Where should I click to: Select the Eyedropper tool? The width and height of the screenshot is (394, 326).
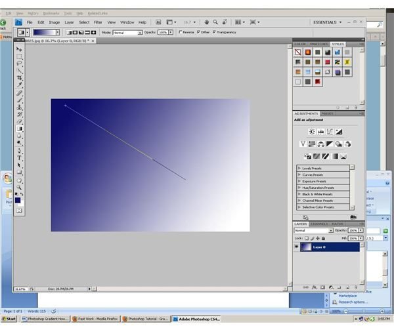tap(19, 85)
